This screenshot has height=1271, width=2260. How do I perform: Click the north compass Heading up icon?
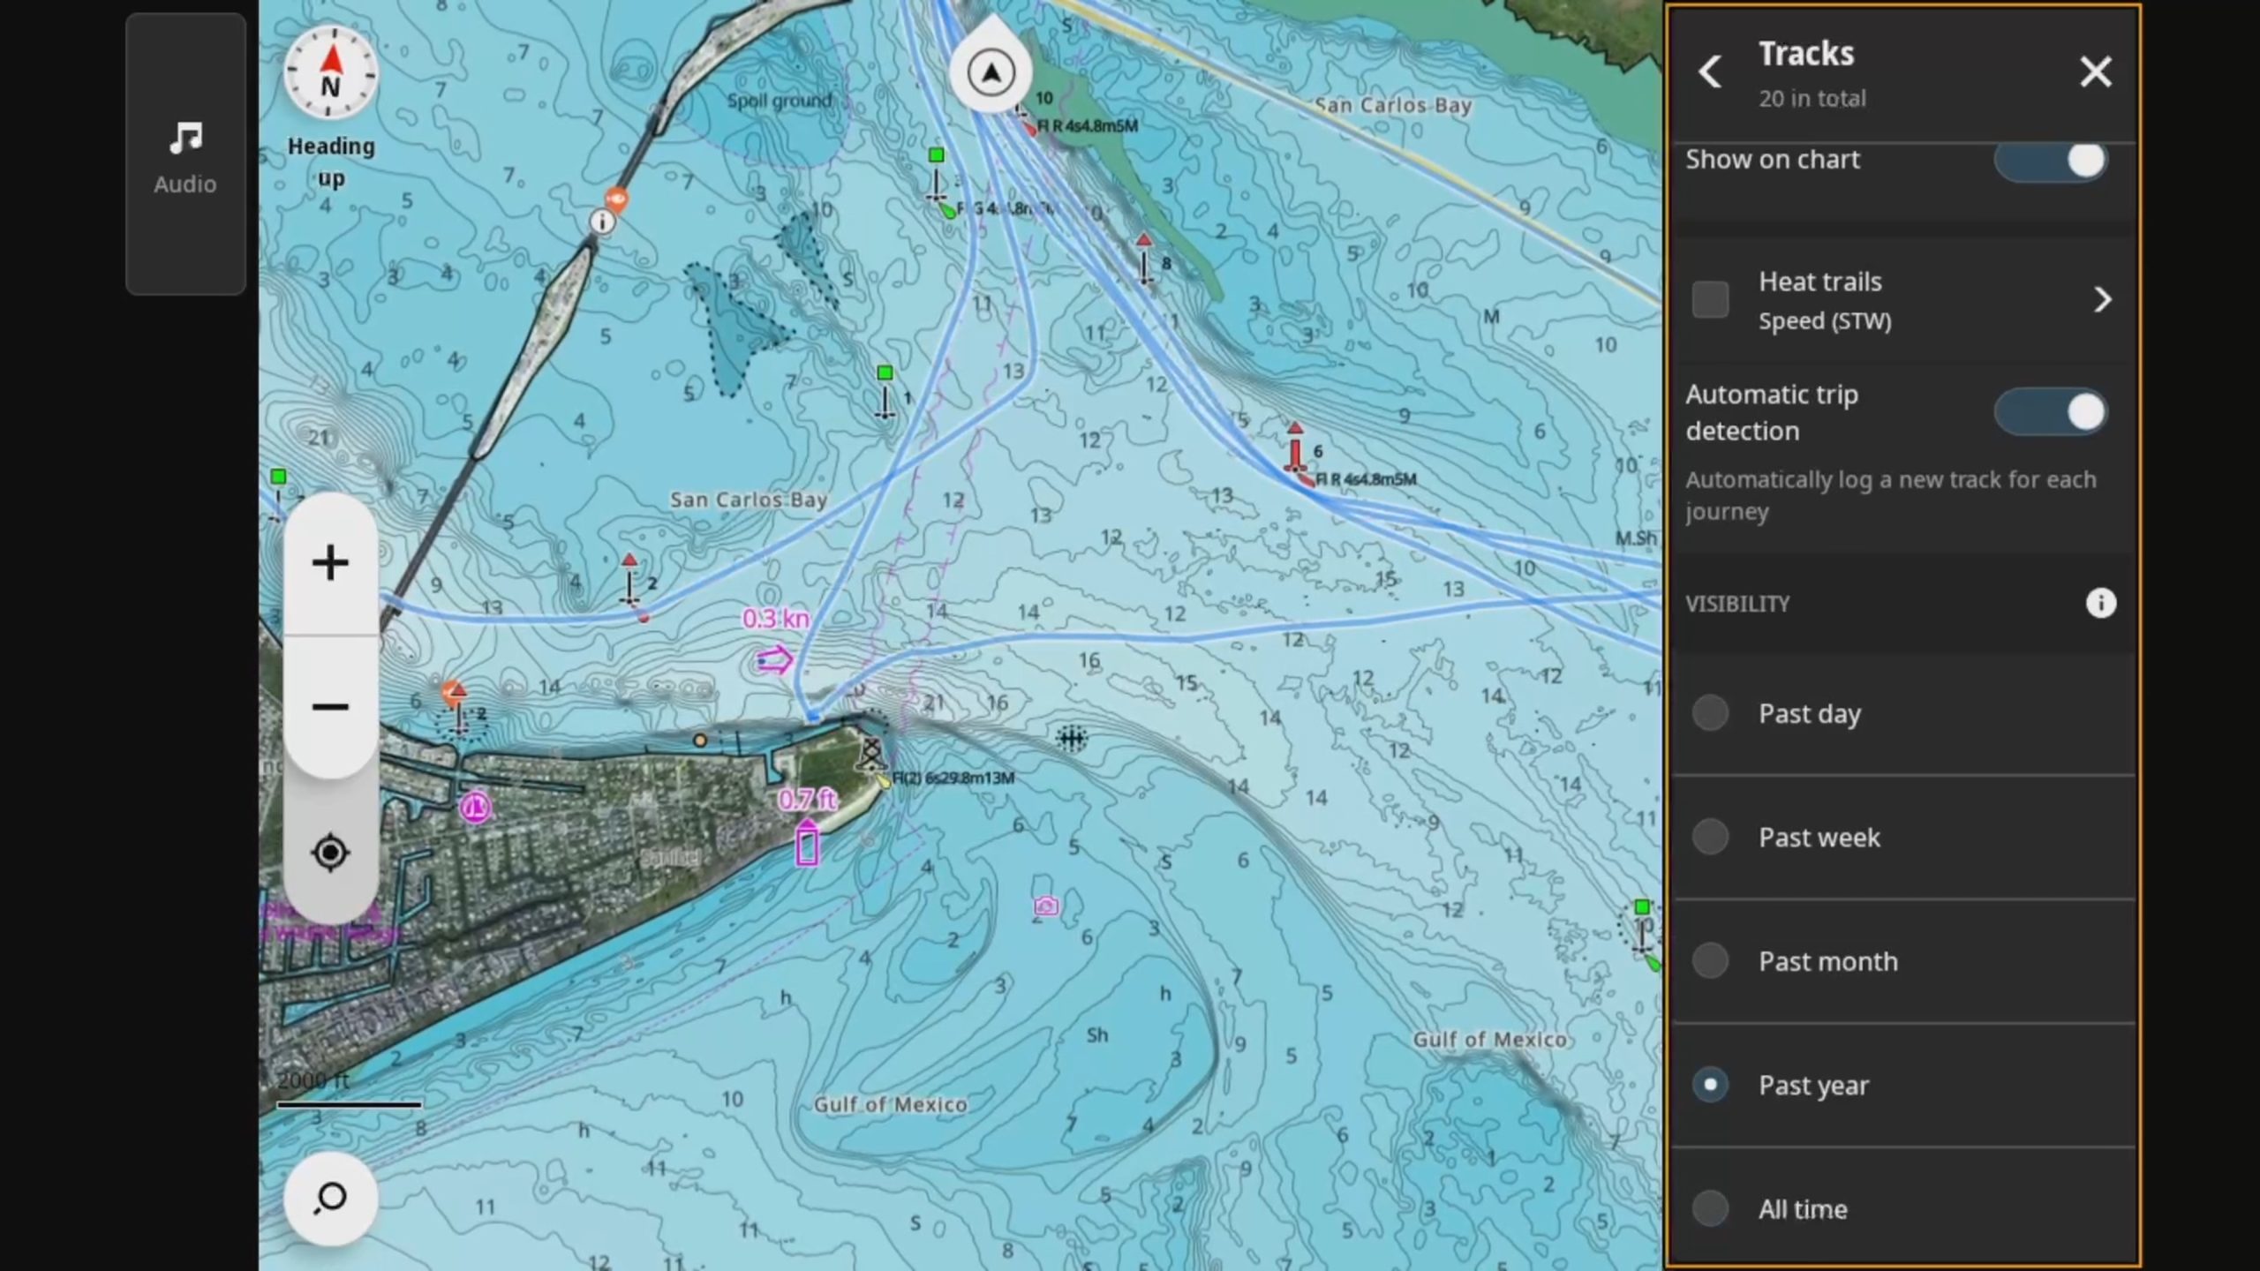pos(330,73)
